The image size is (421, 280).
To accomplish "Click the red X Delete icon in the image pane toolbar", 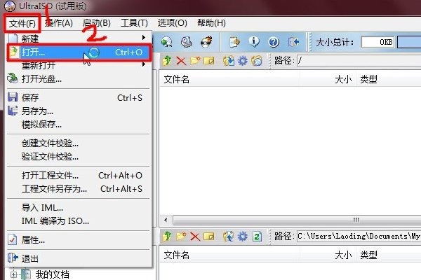I will tap(181, 61).
